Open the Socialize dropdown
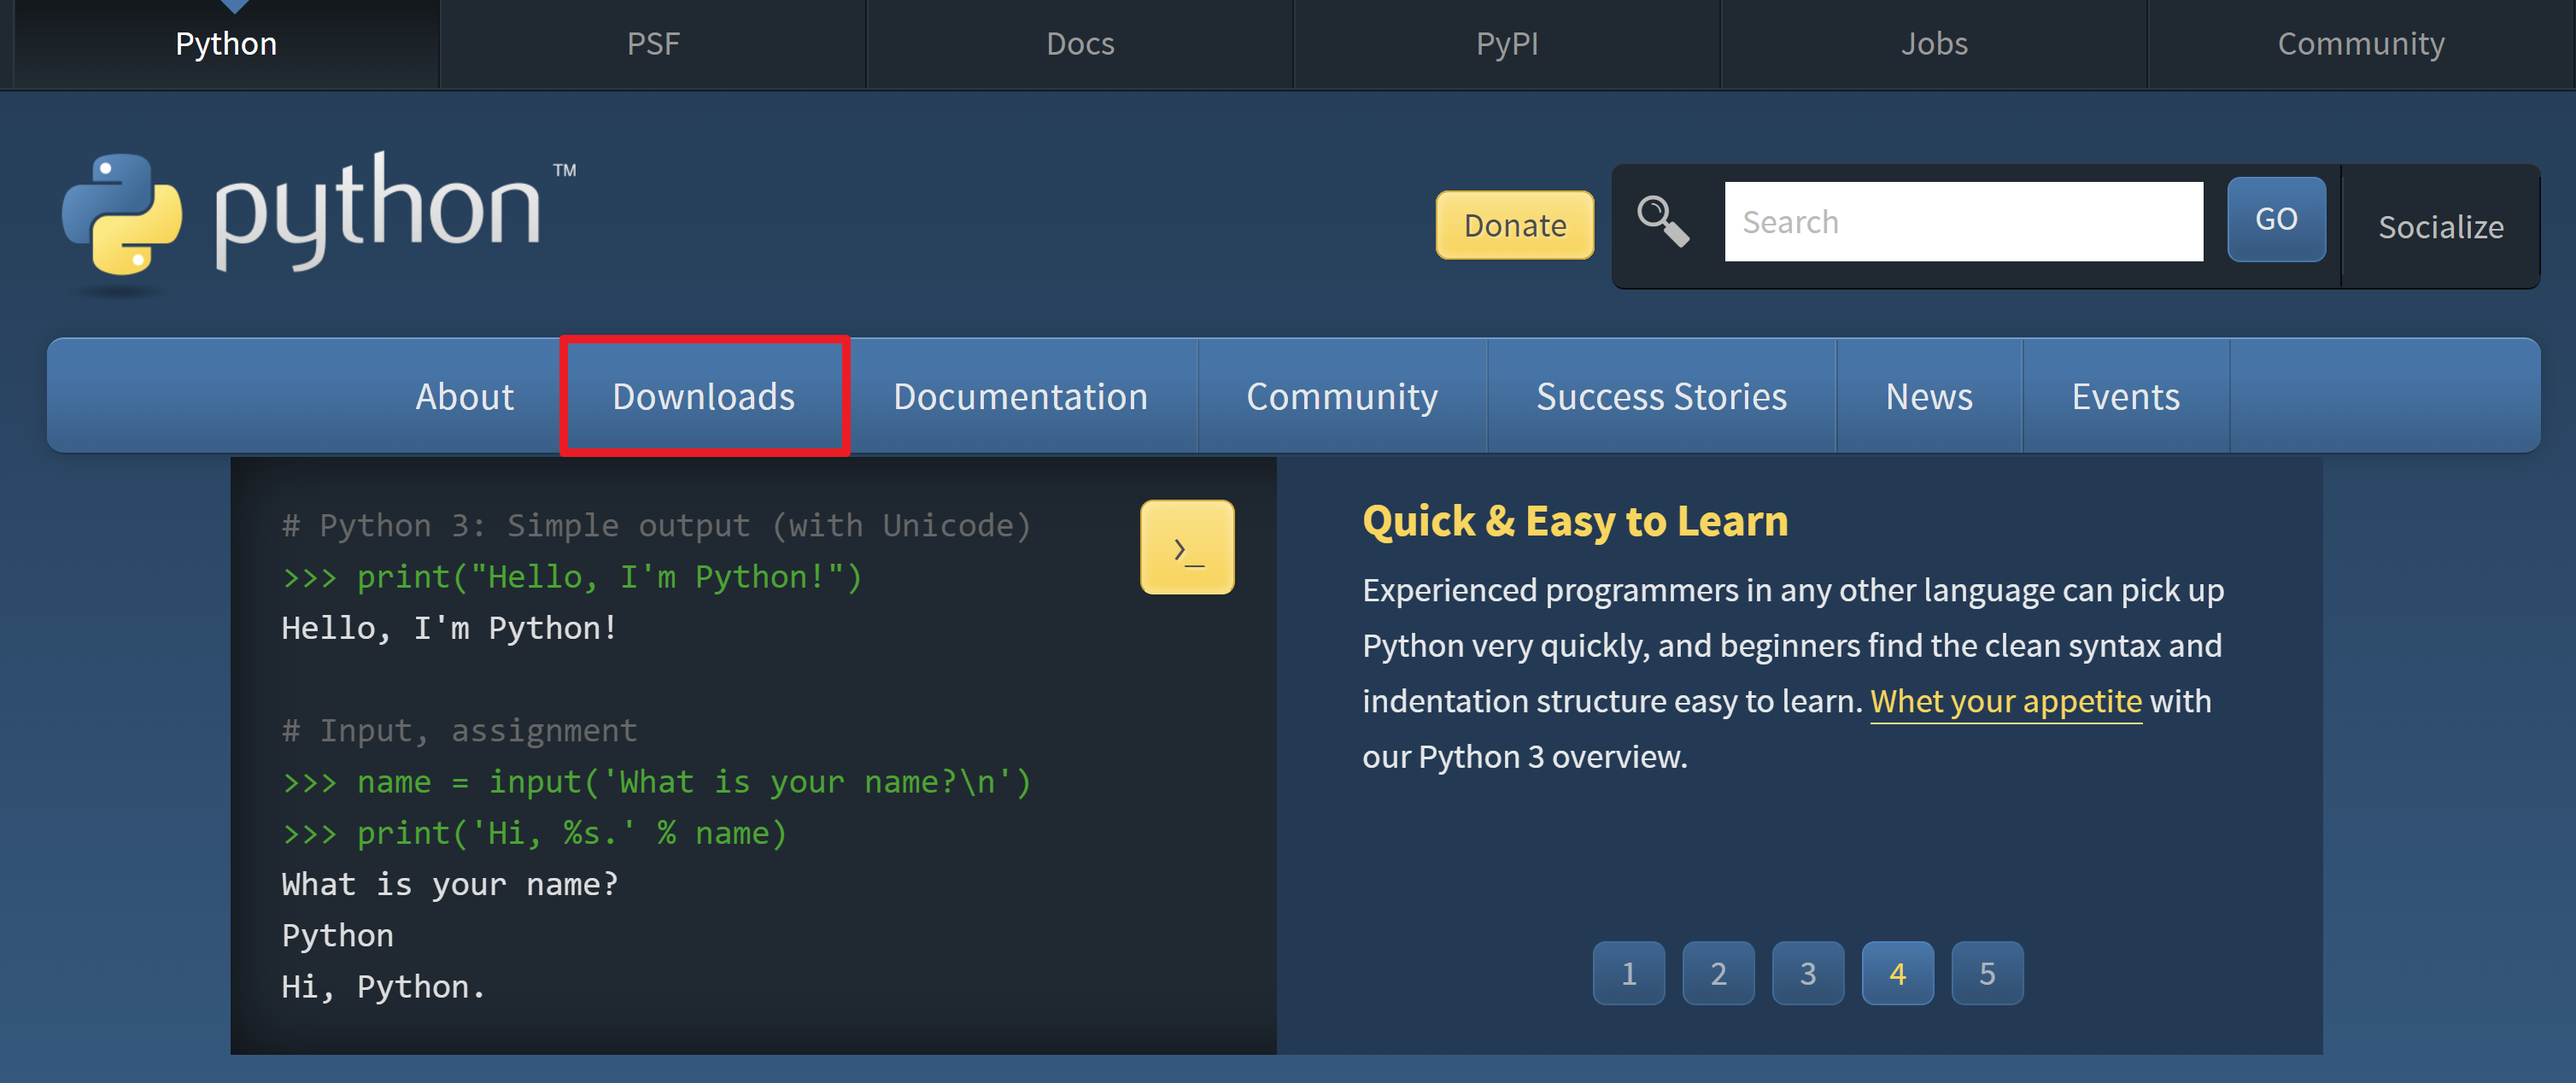 2439,227
